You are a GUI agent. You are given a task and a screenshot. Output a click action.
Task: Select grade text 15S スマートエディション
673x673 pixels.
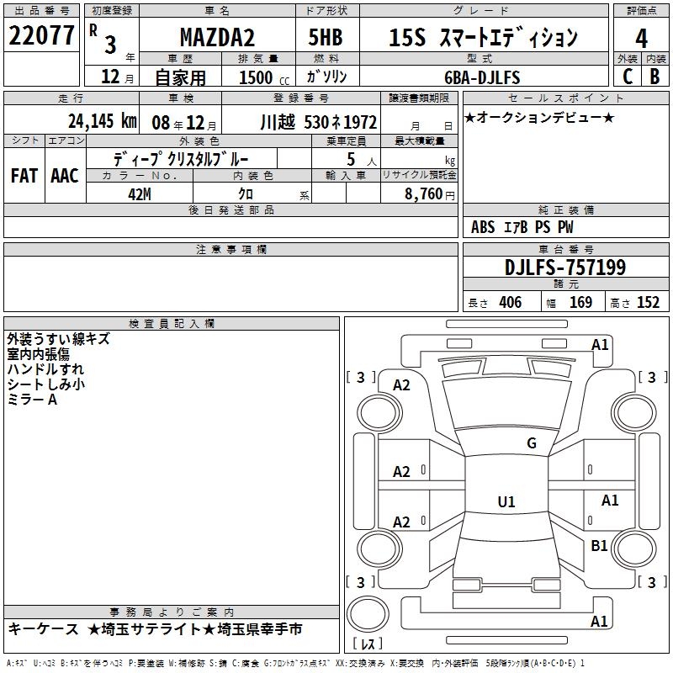[x=483, y=37]
